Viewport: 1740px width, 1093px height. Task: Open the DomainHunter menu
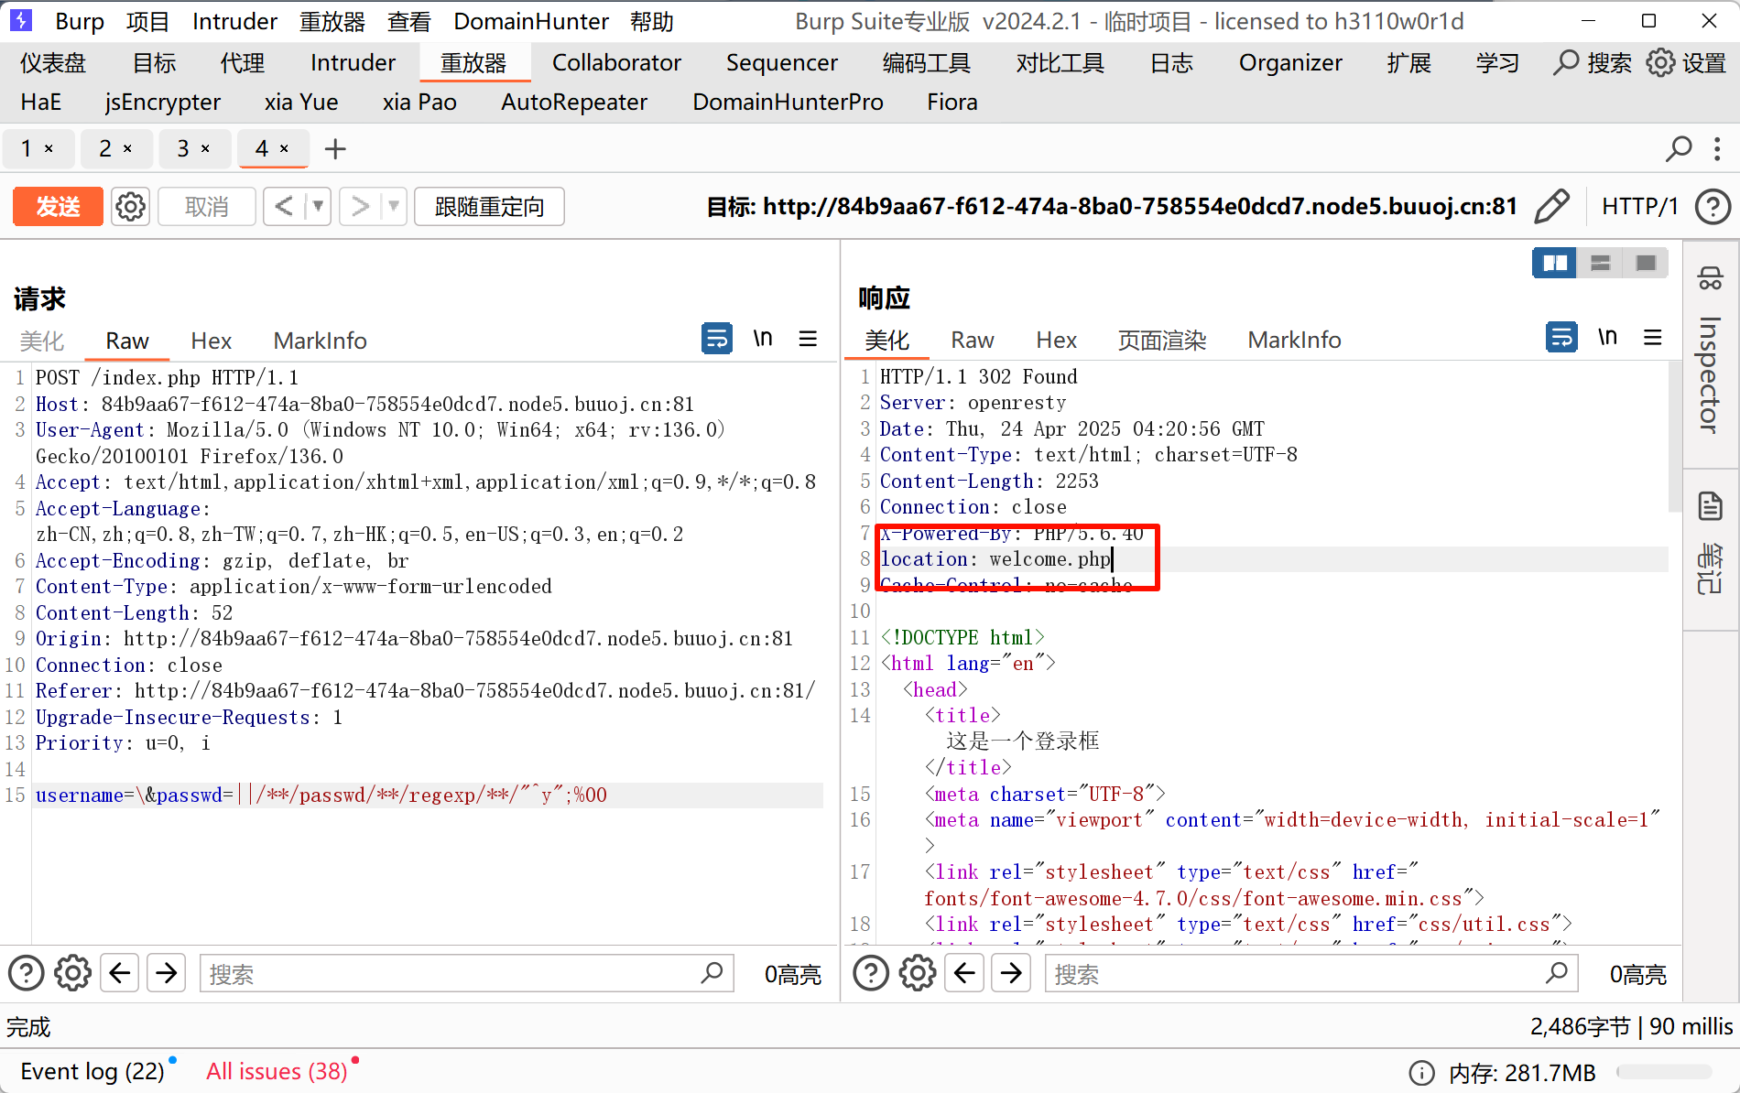pos(531,21)
